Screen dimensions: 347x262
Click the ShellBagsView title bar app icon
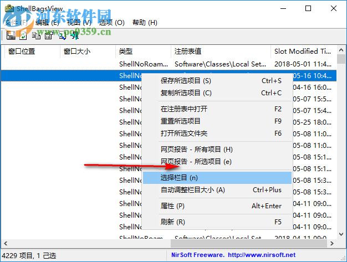(x=9, y=9)
